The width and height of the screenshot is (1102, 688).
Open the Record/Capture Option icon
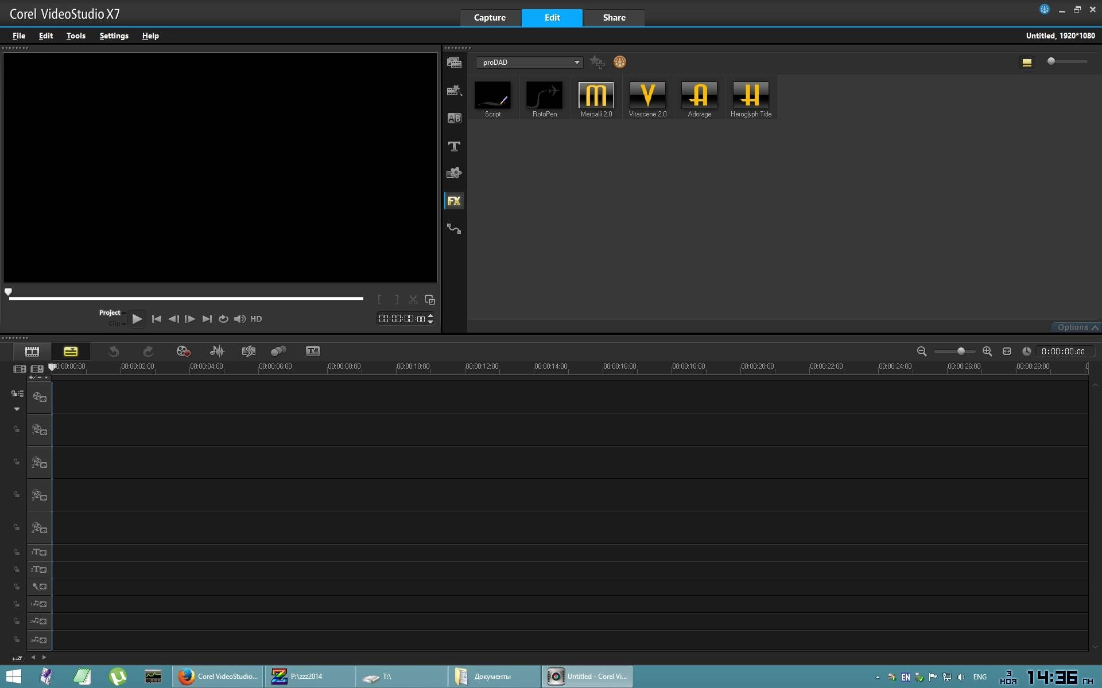pos(183,351)
